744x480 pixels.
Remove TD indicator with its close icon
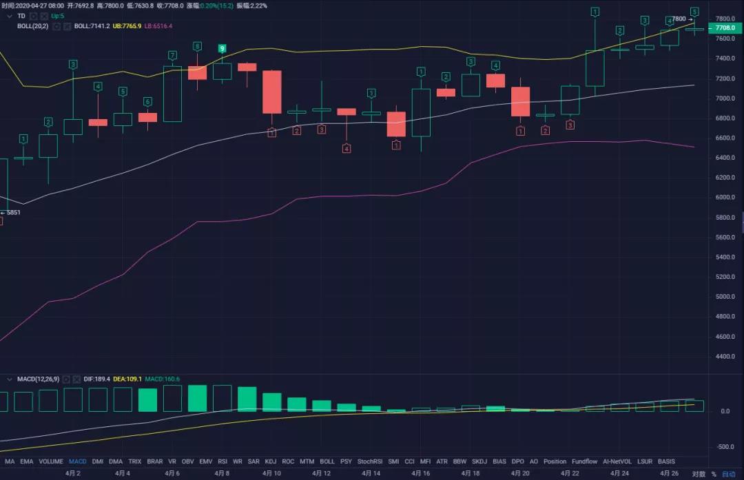(x=44, y=16)
